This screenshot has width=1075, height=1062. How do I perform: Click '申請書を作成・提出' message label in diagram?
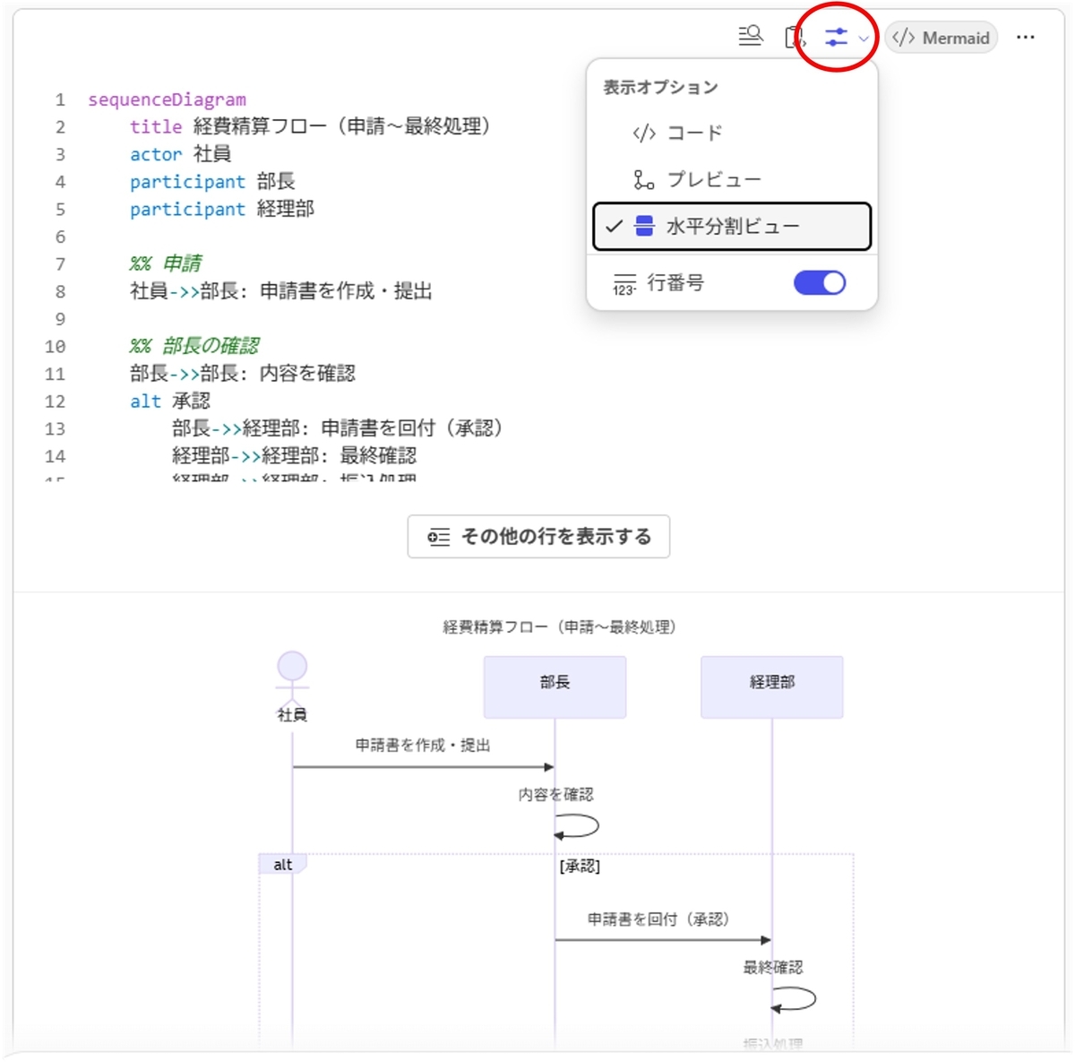(x=423, y=746)
